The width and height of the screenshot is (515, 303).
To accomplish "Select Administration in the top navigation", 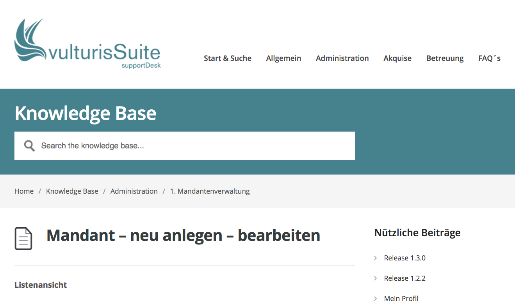I will (342, 58).
